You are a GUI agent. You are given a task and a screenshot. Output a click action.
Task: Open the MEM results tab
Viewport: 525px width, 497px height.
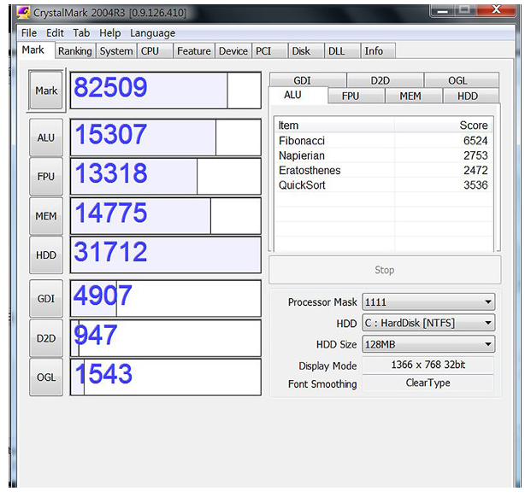click(x=414, y=96)
